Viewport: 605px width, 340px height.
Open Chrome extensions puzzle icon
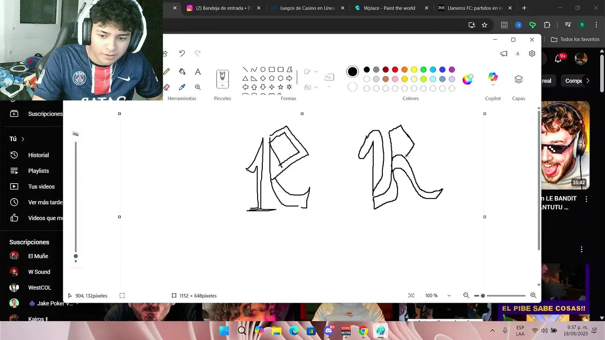tap(547, 25)
